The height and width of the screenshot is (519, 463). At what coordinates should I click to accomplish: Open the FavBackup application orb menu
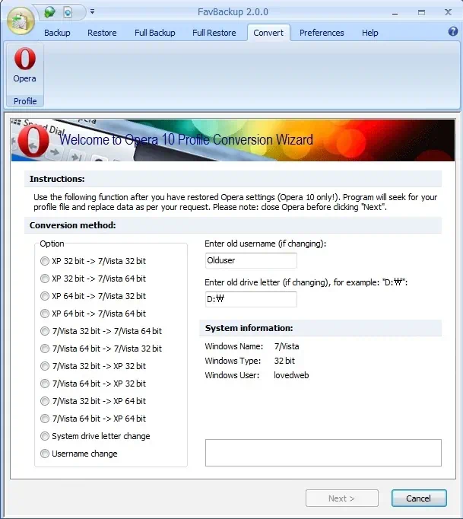(21, 21)
